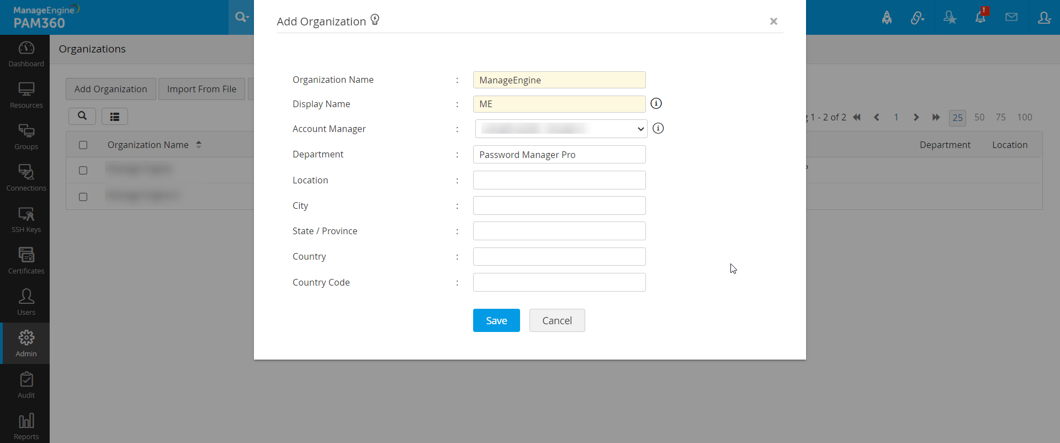
Task: Open the mail envelope icon
Action: pyautogui.click(x=1011, y=17)
